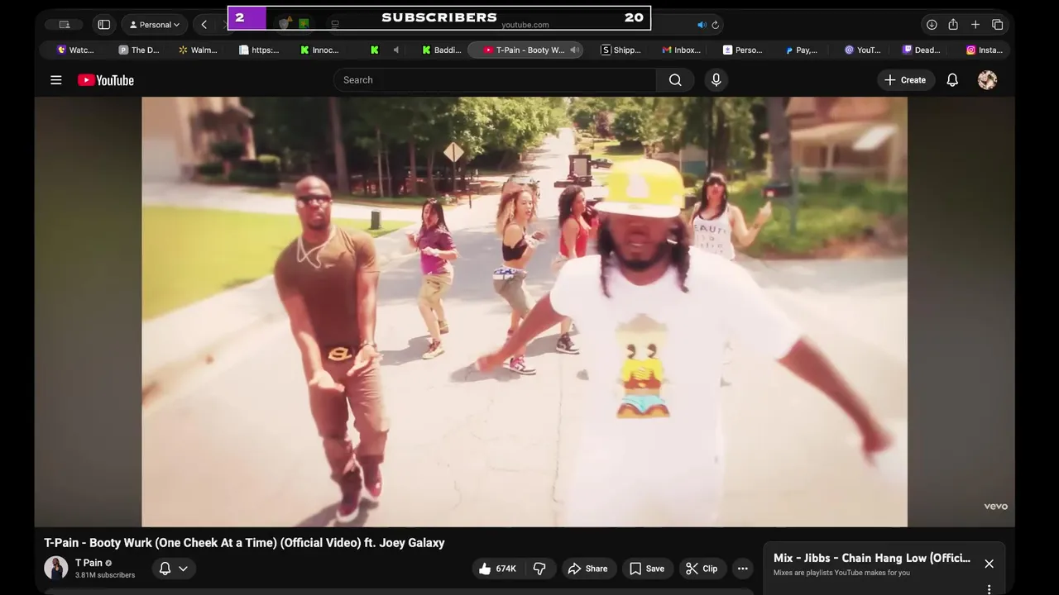This screenshot has height=595, width=1059.
Task: Switch to the Walm... tab
Action: pos(199,50)
